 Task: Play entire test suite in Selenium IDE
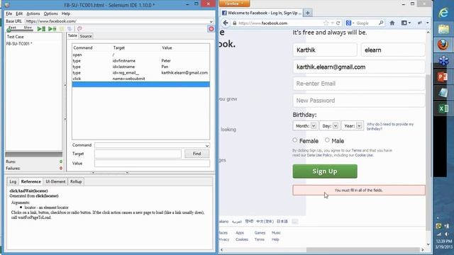(41, 28)
